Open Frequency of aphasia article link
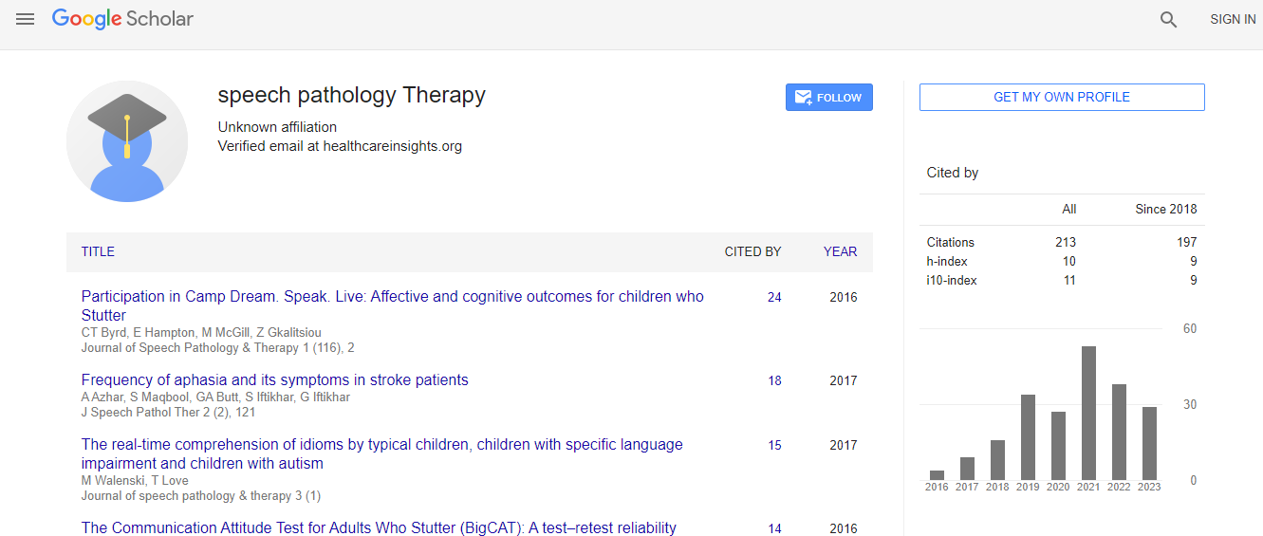The height and width of the screenshot is (536, 1263). point(274,380)
